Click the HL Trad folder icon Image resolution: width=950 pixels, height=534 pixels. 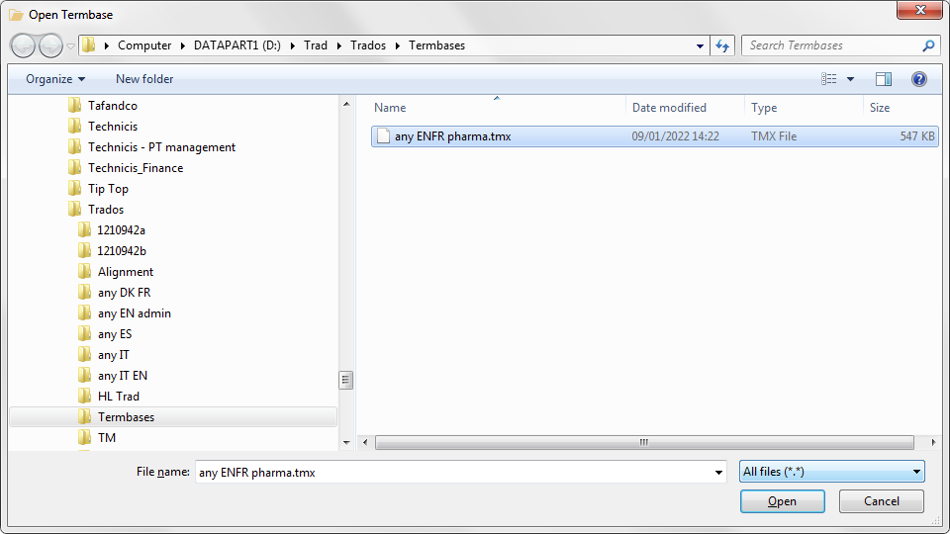tap(85, 396)
